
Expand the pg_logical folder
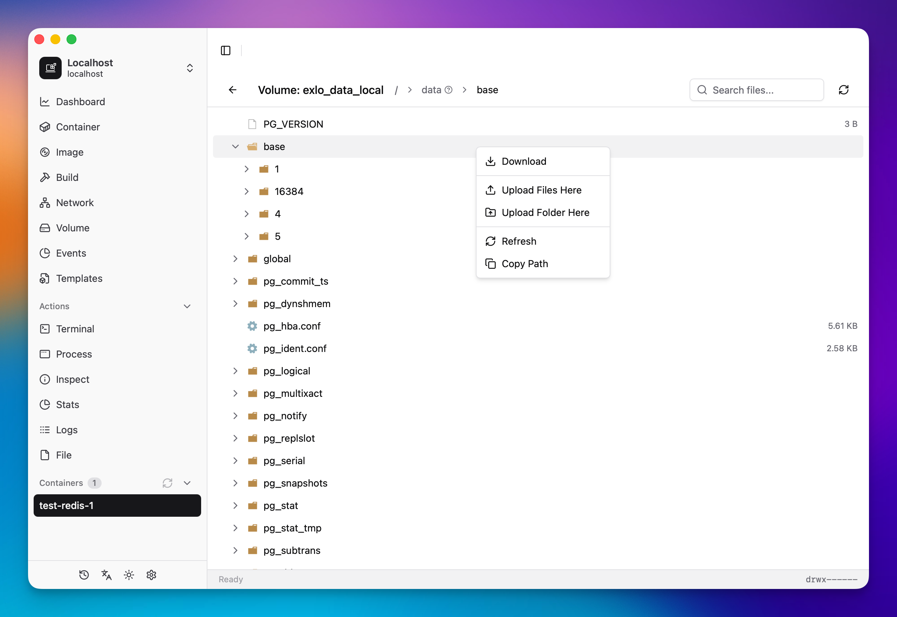(x=235, y=371)
